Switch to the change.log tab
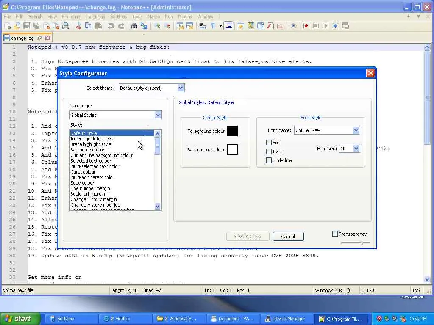434x325 pixels. tap(22, 38)
